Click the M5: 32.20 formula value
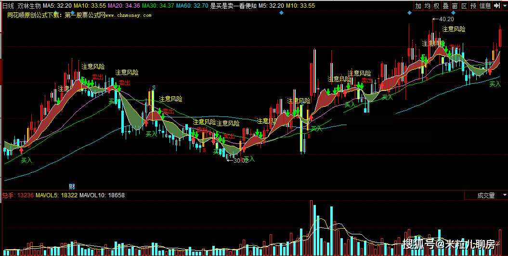 pos(271,6)
